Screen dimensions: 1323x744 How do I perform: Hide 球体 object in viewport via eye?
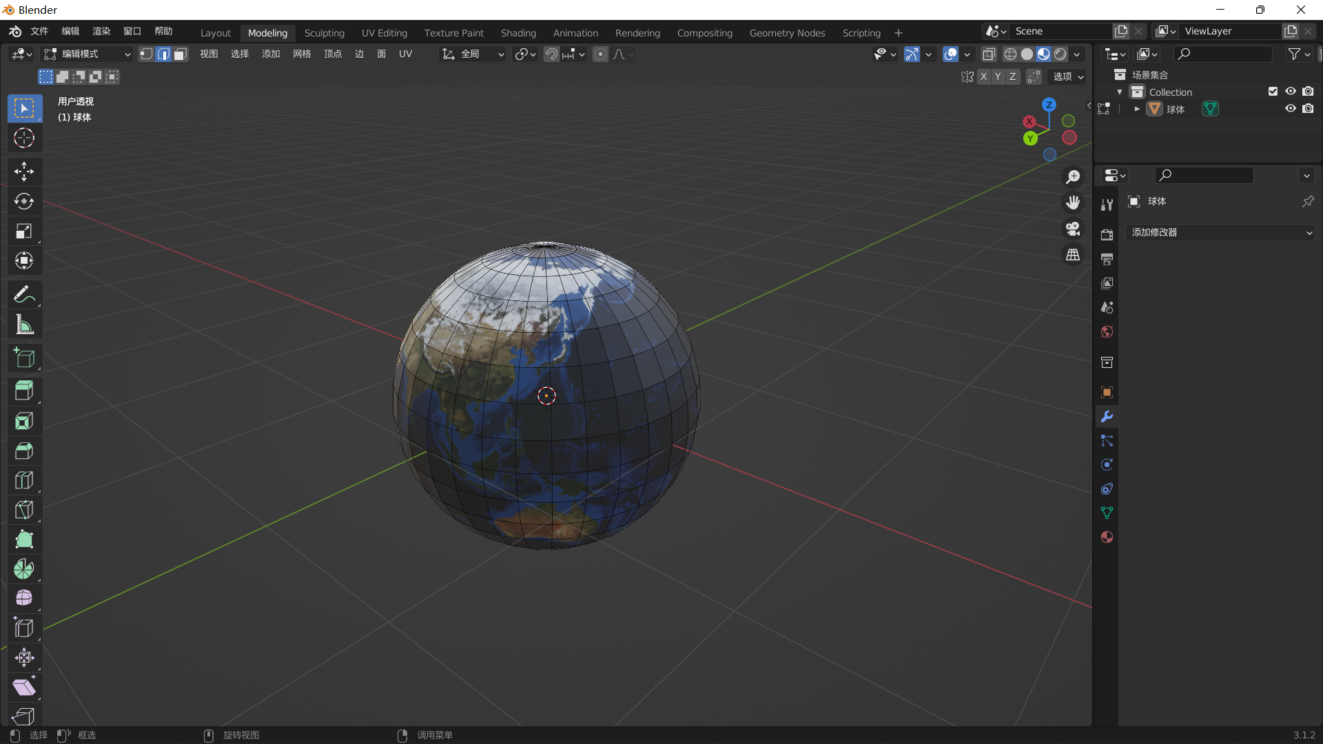click(1291, 109)
